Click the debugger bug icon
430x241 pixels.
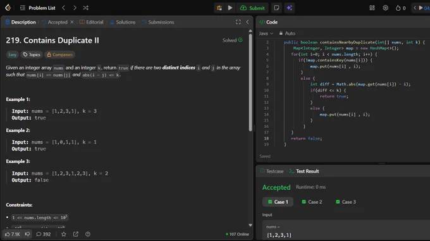(x=219, y=8)
